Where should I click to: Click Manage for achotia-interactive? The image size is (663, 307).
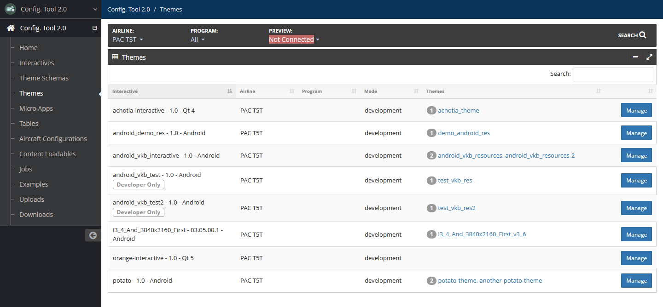coord(636,111)
